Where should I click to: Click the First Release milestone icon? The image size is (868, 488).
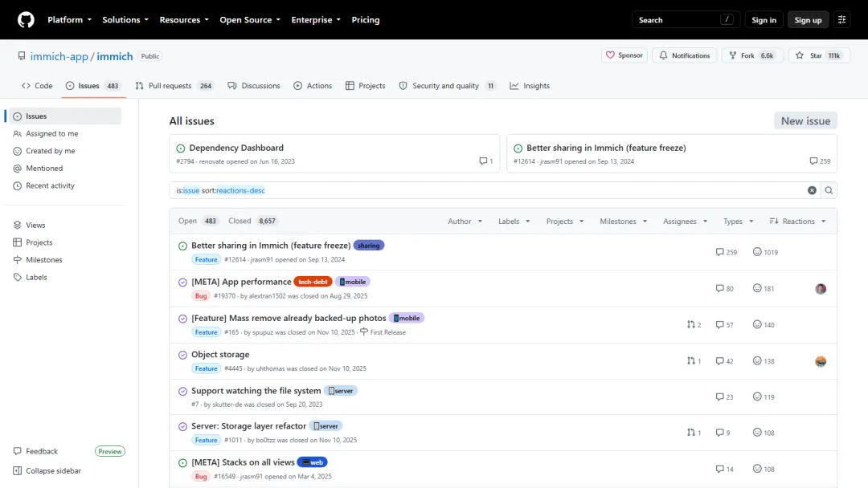pos(364,331)
